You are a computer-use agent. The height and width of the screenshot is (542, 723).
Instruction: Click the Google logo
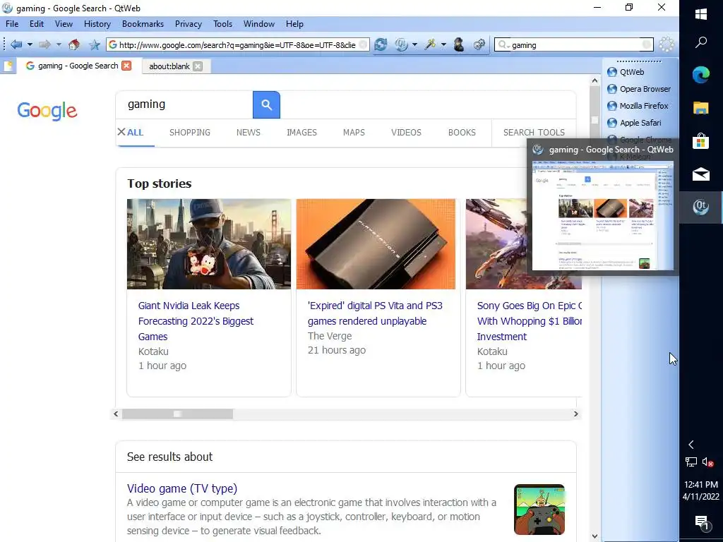click(x=47, y=111)
